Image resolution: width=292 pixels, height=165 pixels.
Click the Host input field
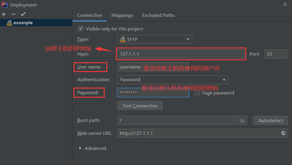click(181, 54)
